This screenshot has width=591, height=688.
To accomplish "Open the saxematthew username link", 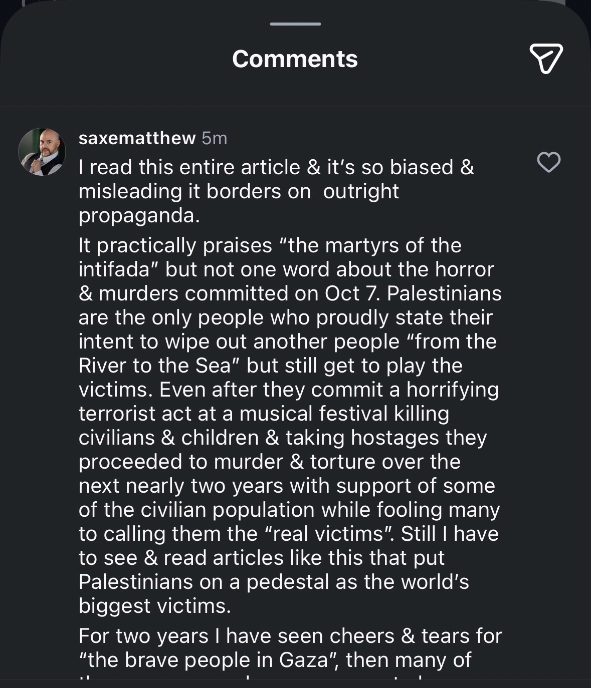I will click(137, 138).
